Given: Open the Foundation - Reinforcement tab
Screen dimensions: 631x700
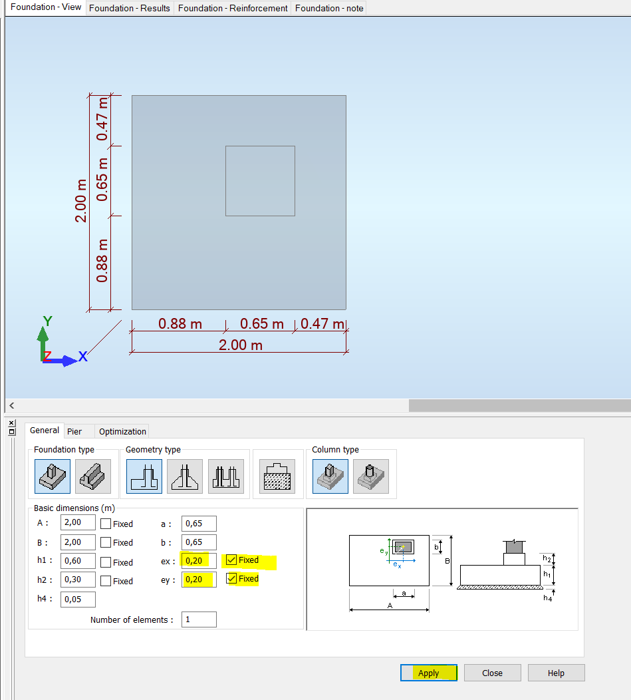Looking at the screenshot, I should (232, 8).
